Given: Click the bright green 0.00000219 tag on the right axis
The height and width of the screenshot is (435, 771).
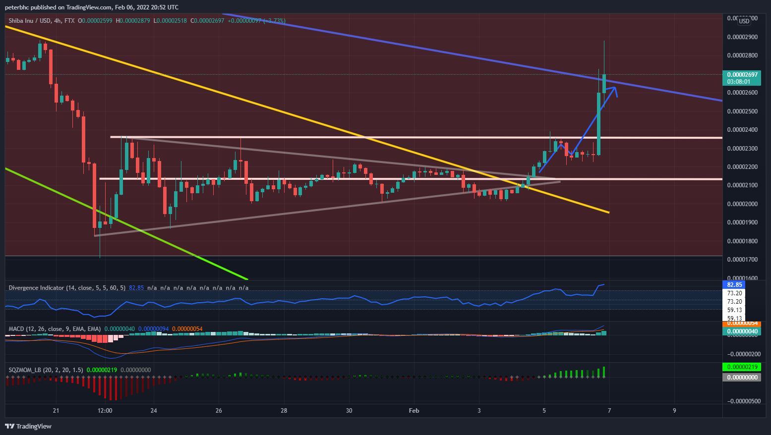Looking at the screenshot, I should tap(742, 367).
